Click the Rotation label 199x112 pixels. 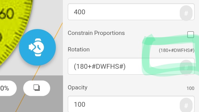pyautogui.click(x=78, y=49)
